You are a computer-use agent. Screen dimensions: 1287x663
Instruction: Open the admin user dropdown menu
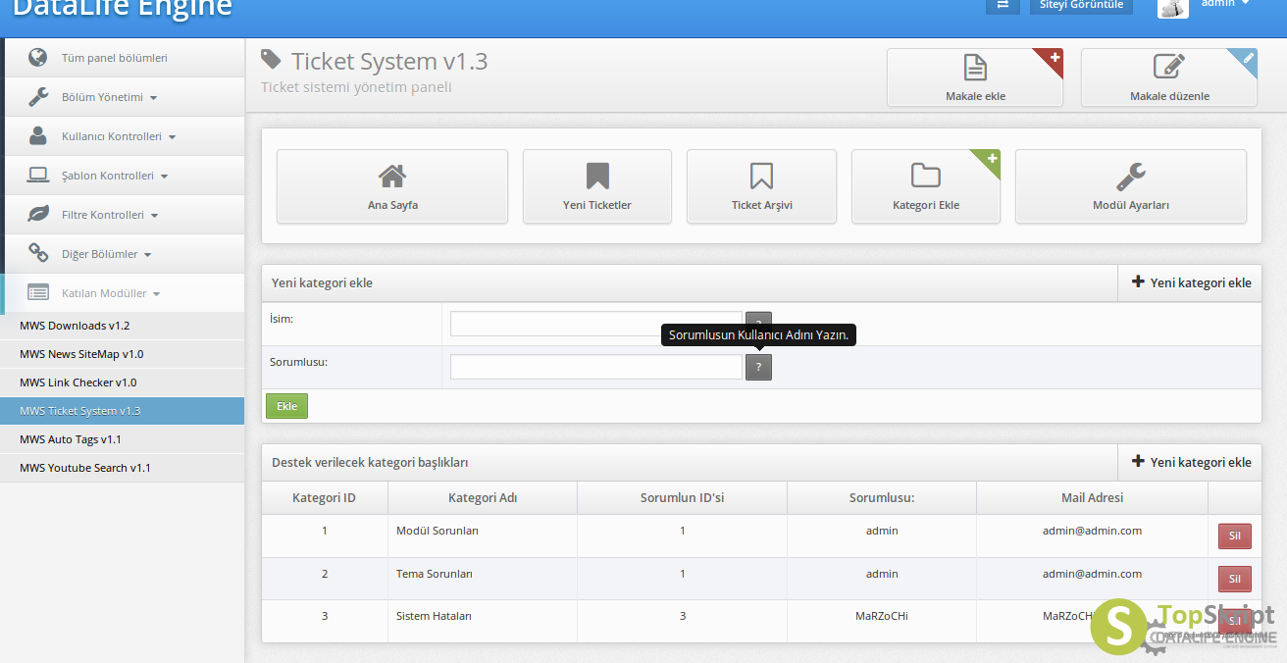[x=1225, y=4]
